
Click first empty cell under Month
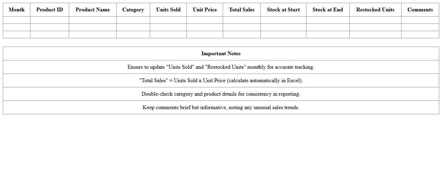click(x=17, y=20)
